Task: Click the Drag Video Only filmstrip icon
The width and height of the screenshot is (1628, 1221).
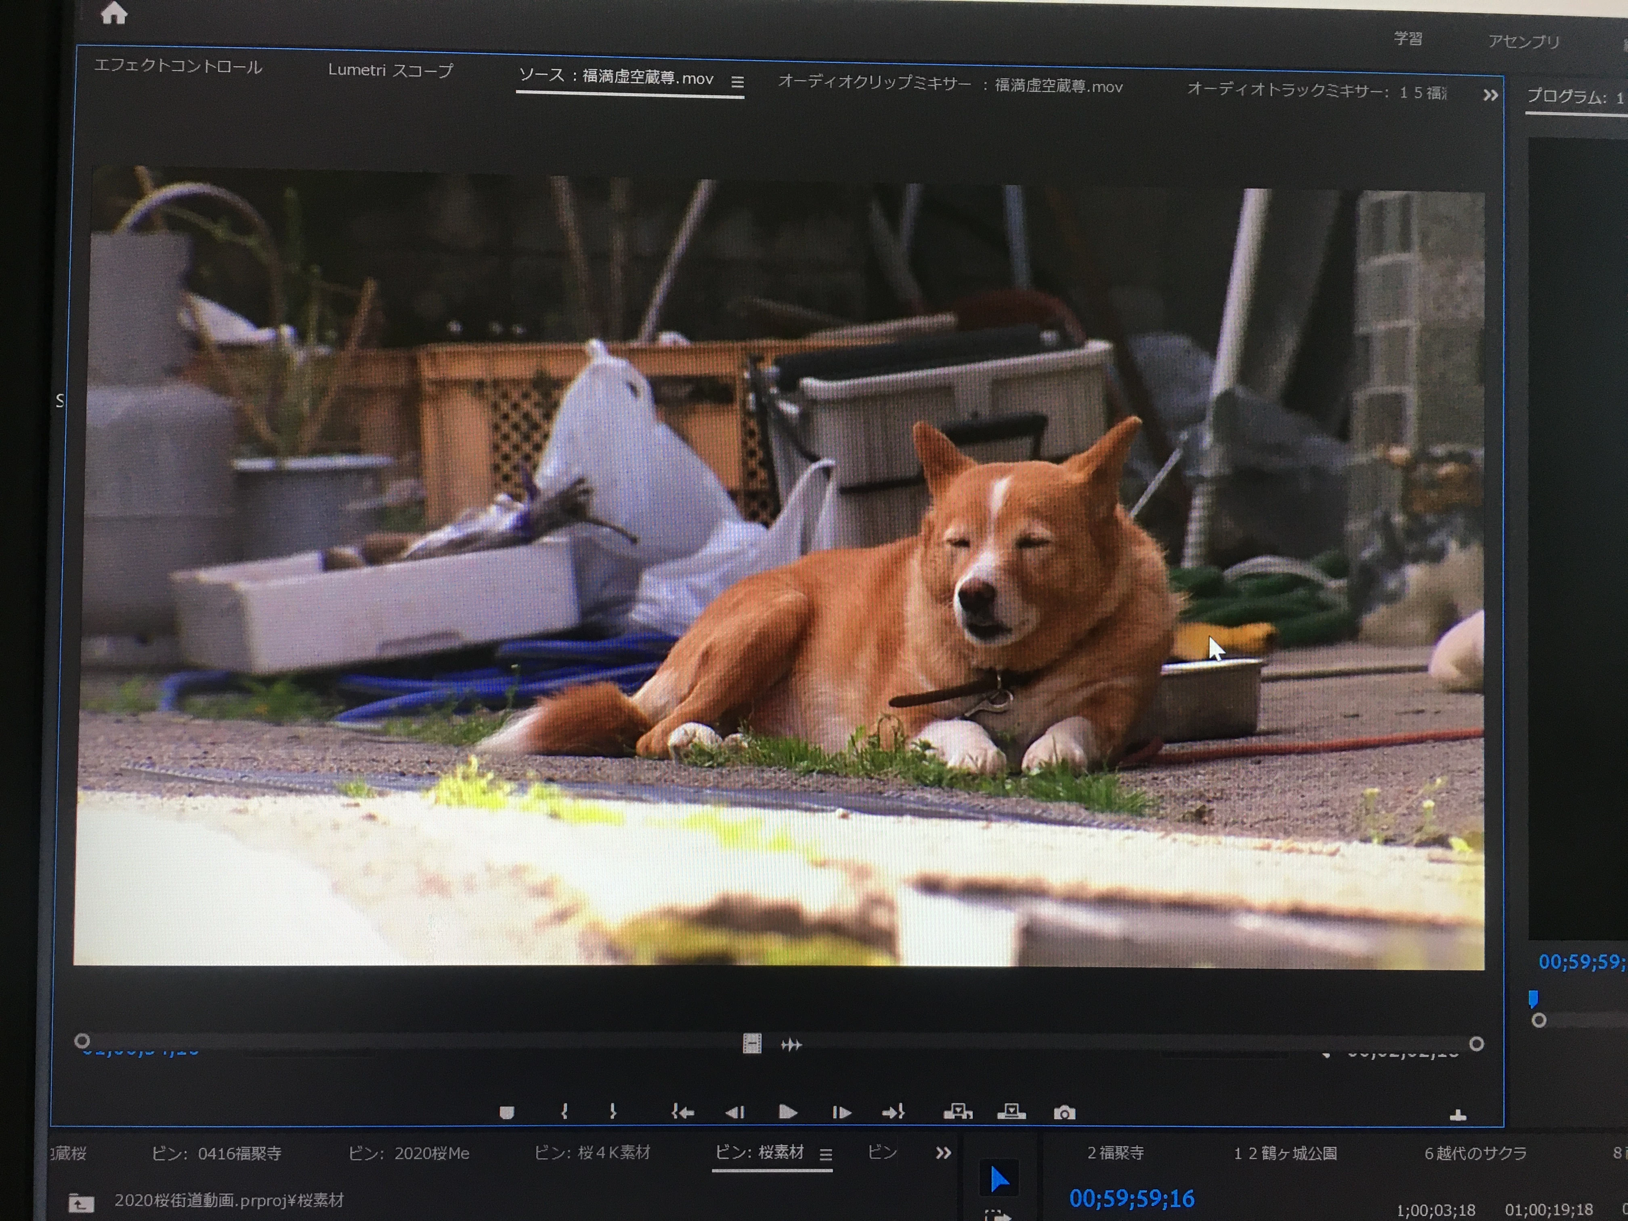Action: [x=751, y=1044]
